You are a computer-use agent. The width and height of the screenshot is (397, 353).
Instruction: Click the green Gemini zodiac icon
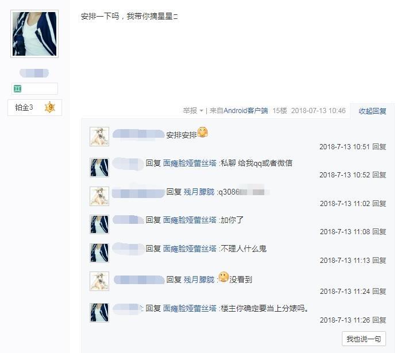point(17,89)
